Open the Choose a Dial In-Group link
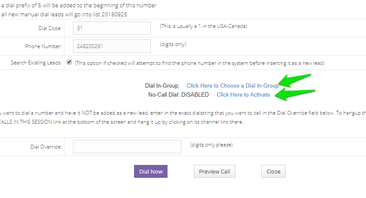366x198 pixels. coord(232,86)
